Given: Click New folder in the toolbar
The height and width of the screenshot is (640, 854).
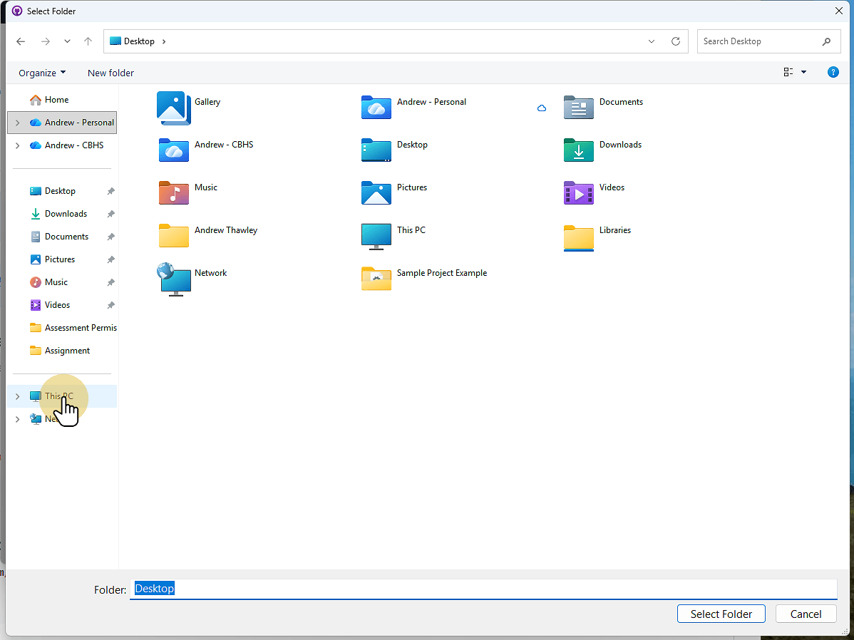Looking at the screenshot, I should click(110, 73).
